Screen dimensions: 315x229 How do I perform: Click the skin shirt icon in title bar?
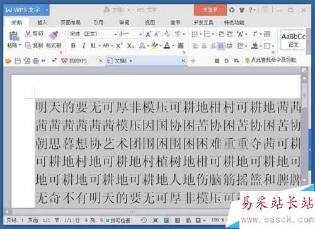click(x=242, y=9)
